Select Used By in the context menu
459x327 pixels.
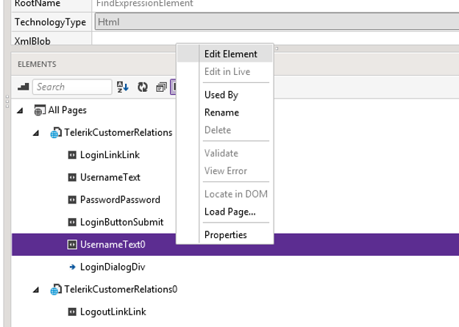pyautogui.click(x=221, y=95)
